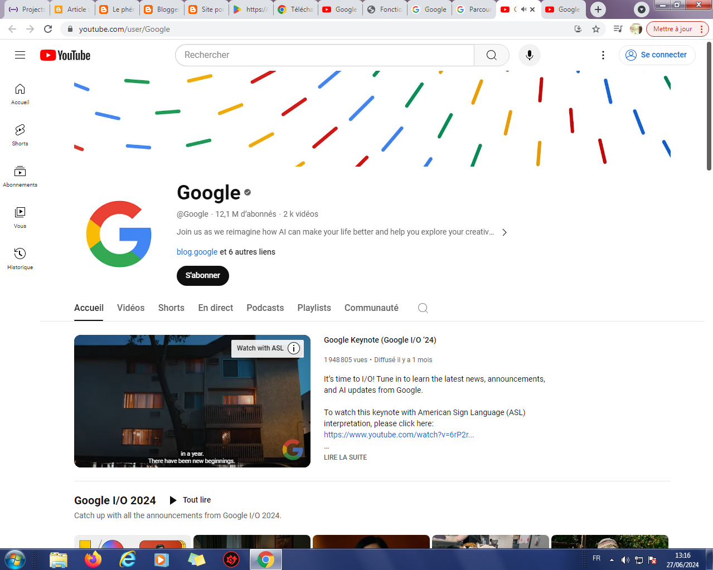
Task: Mute the audio-playing tab speaker icon
Action: pyautogui.click(x=523, y=9)
